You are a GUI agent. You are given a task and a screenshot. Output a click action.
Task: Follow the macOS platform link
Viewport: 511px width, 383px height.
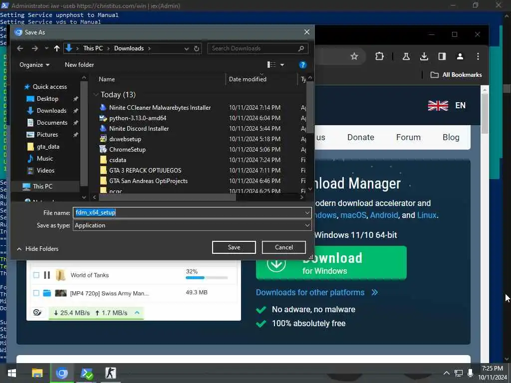[x=353, y=215]
